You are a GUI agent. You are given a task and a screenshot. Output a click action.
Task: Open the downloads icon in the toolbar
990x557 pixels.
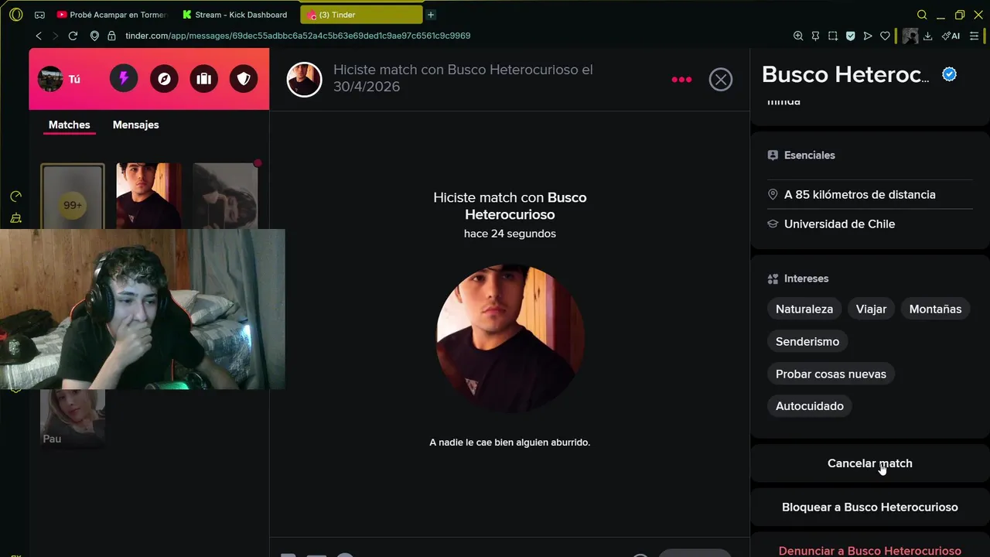[x=927, y=36]
